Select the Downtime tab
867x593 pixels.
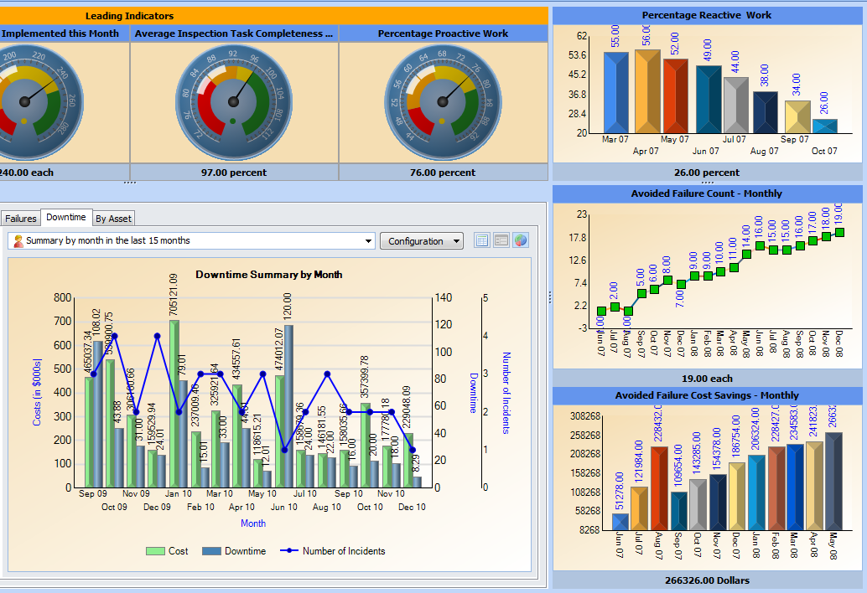pos(66,218)
